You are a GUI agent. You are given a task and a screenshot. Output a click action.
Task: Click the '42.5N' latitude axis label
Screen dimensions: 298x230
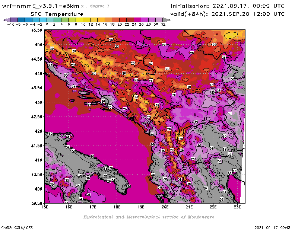click(37, 117)
